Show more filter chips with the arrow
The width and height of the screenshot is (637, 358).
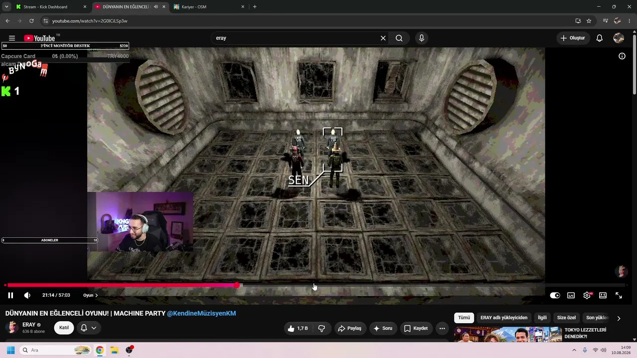point(619,318)
